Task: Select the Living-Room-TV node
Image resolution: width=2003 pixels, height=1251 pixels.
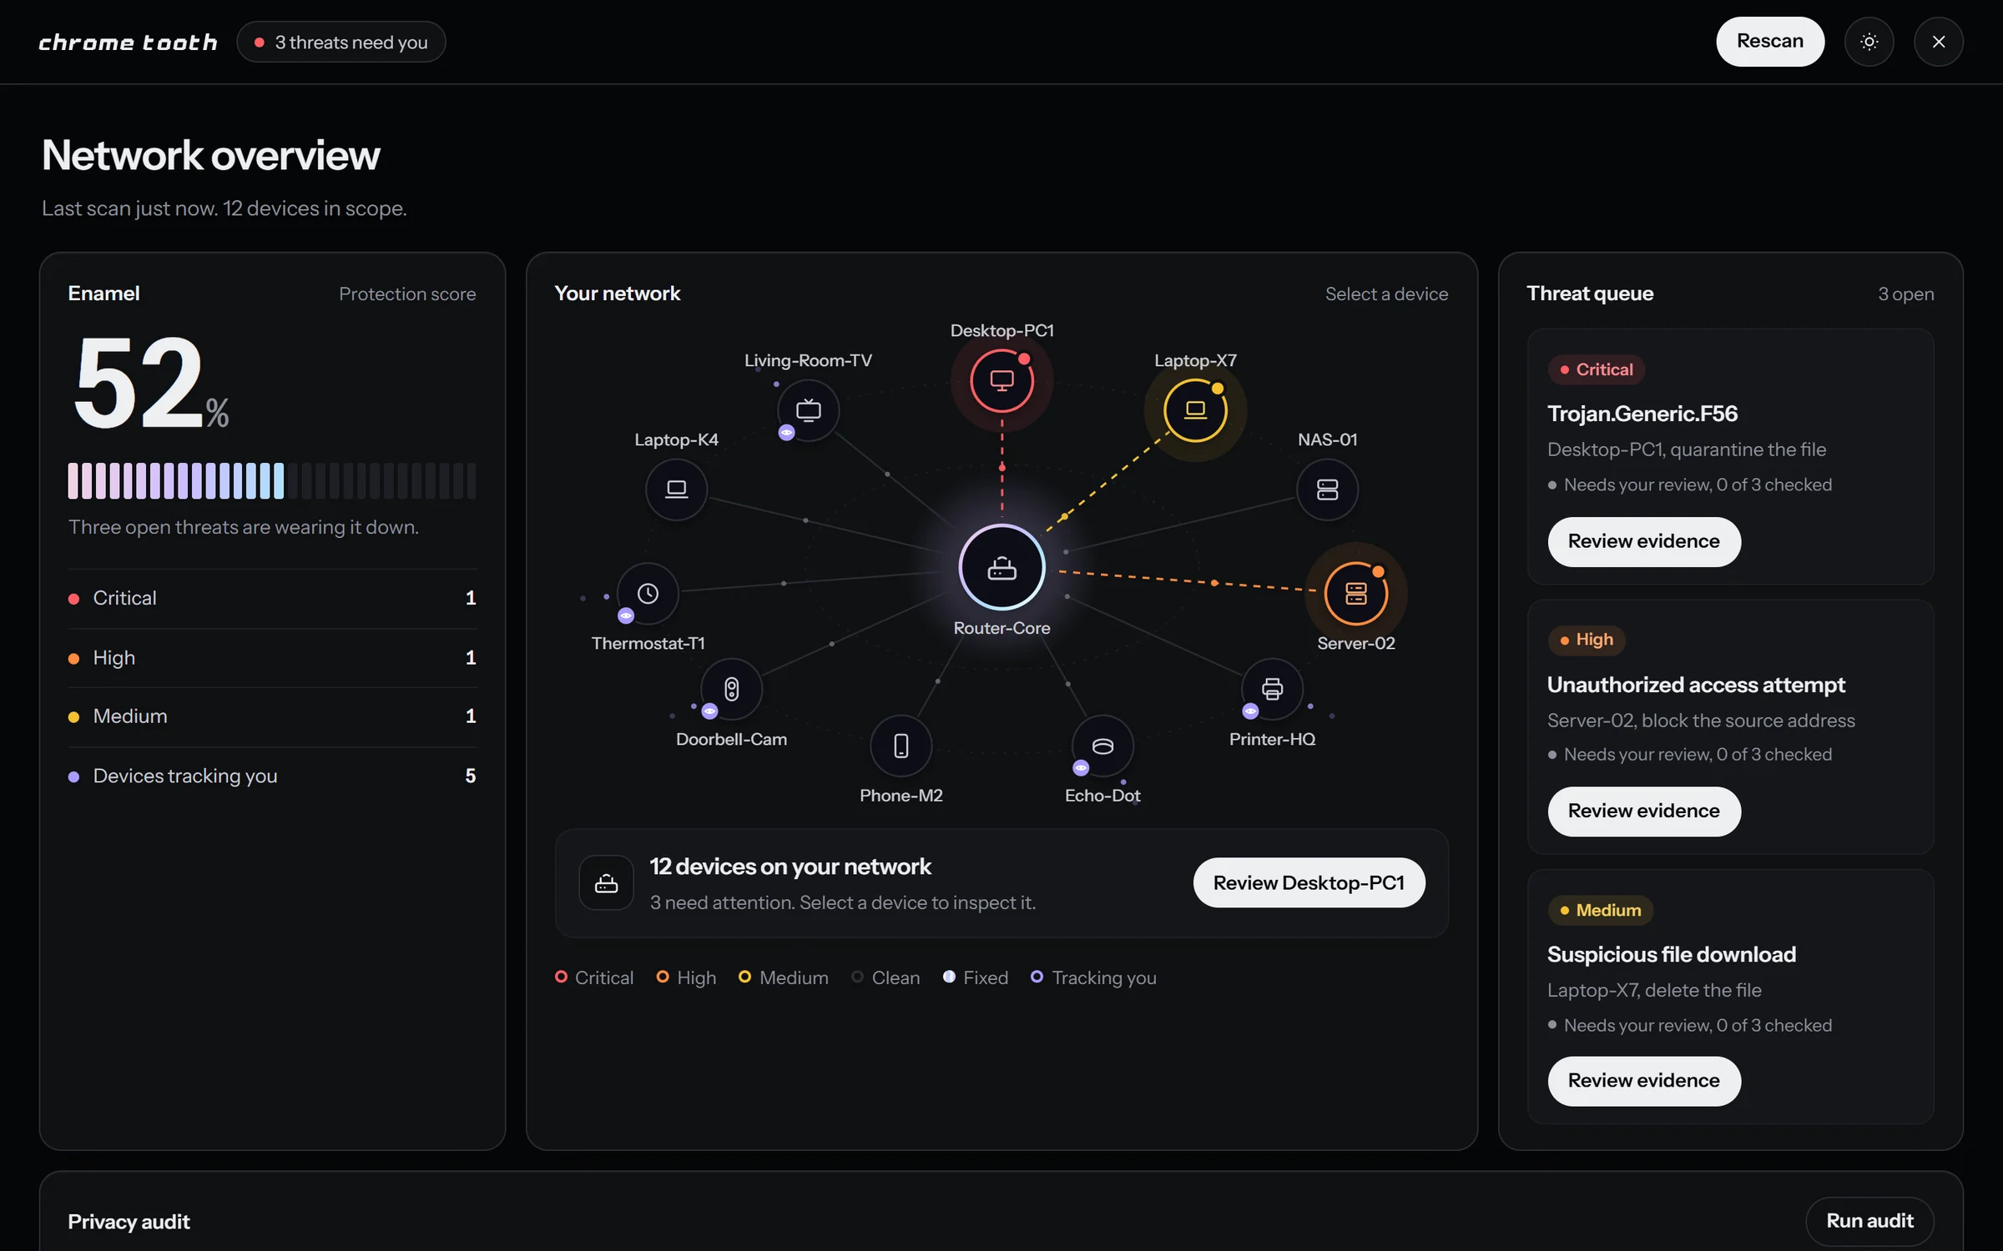Action: [808, 409]
